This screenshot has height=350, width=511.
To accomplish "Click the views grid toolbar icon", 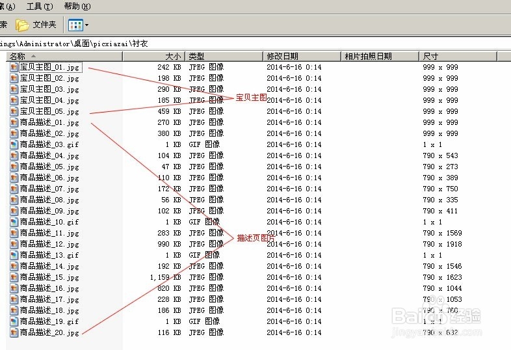I will [x=75, y=25].
